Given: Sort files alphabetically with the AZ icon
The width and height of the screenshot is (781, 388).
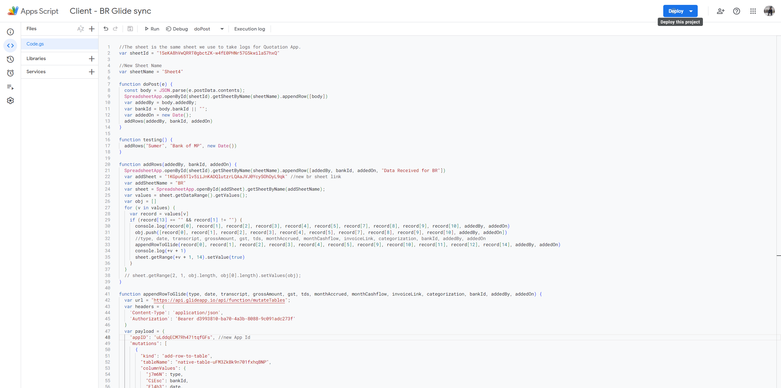Looking at the screenshot, I should pos(81,29).
